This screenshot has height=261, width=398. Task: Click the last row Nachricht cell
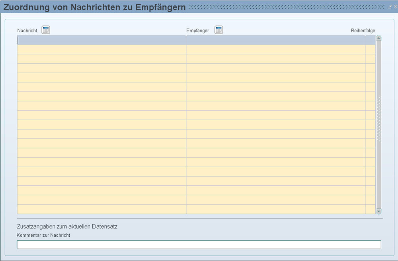(101, 209)
